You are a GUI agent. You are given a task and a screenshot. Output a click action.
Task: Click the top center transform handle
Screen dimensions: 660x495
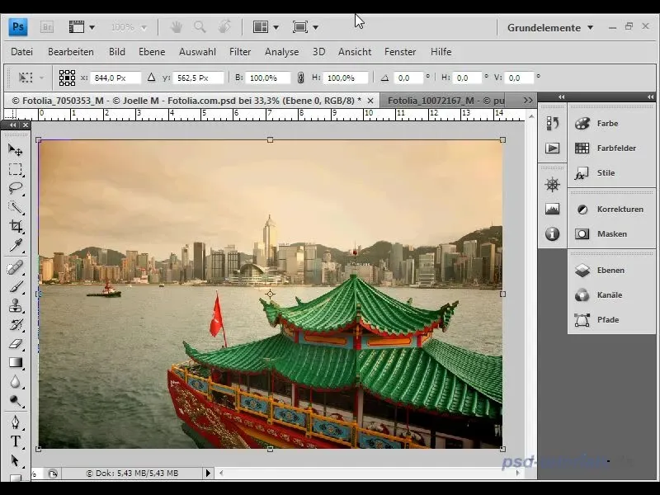click(271, 139)
